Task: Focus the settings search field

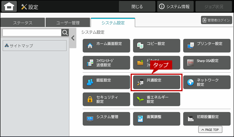Action: (32, 33)
